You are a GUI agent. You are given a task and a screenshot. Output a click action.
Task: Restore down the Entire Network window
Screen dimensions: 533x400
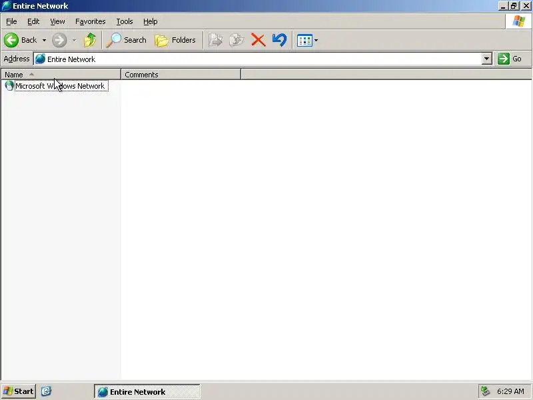(513, 6)
